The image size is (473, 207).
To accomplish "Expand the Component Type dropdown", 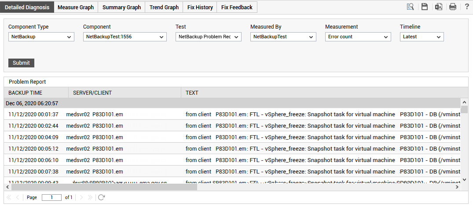I will [41, 37].
